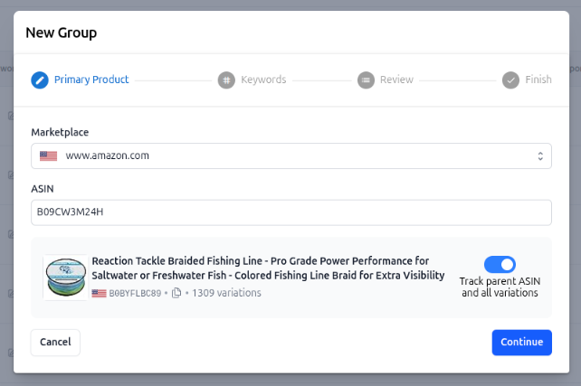581x386 pixels.
Task: Copy the ASIN using the copy icon
Action: pos(176,293)
